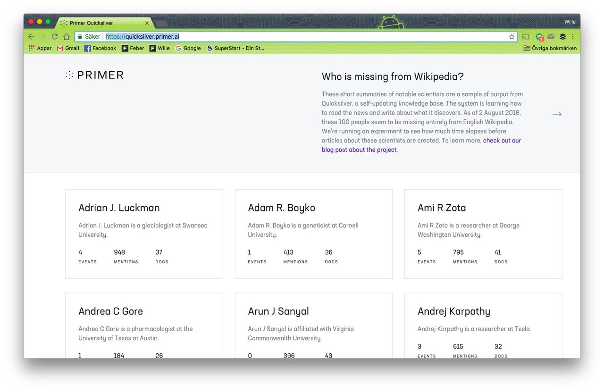Click the PRIMER logo
604x392 pixels.
click(94, 75)
